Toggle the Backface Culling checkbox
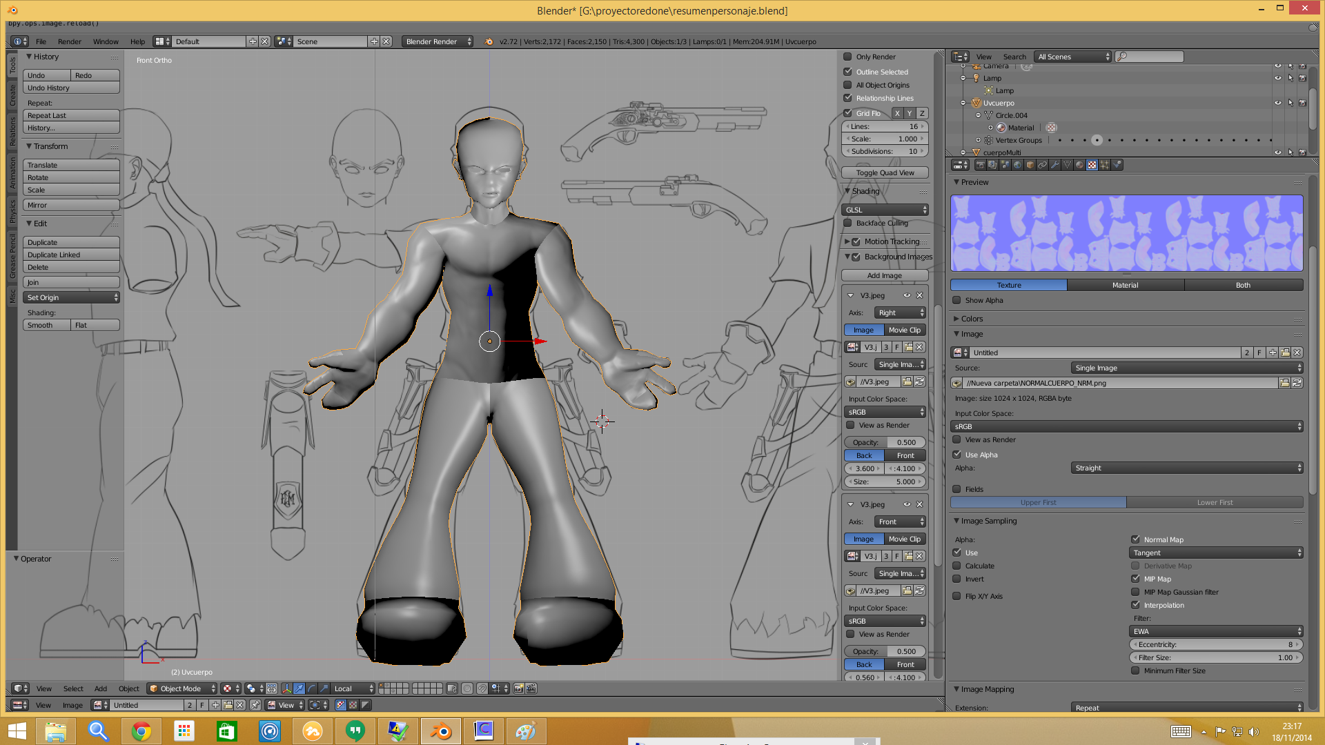This screenshot has height=745, width=1325. pos(848,223)
